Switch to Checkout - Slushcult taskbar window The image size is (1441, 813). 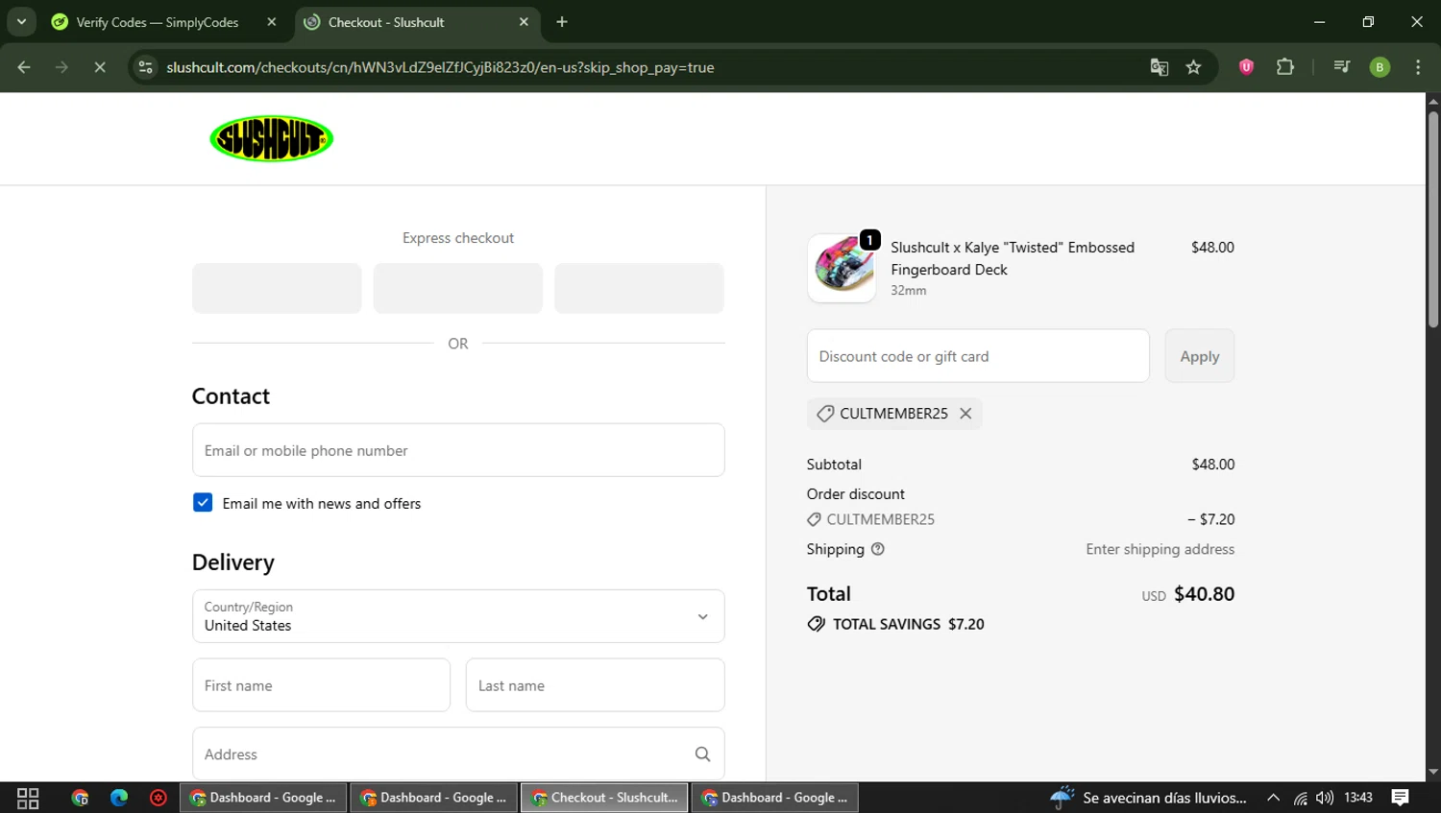tap(605, 798)
